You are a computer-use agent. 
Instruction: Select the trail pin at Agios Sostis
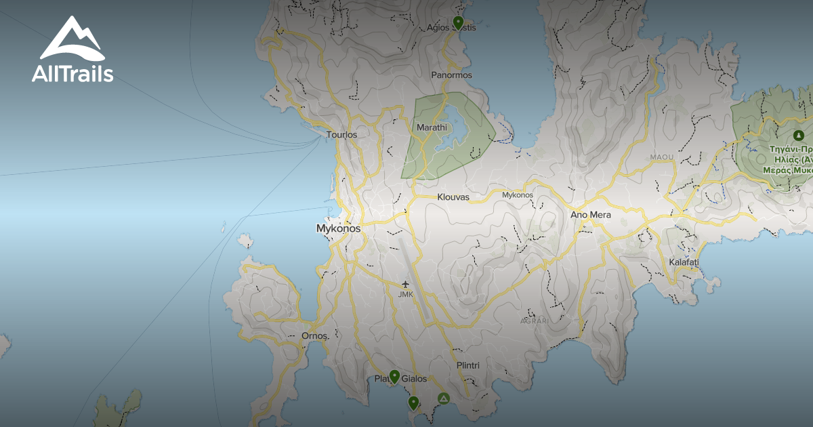[x=458, y=22]
